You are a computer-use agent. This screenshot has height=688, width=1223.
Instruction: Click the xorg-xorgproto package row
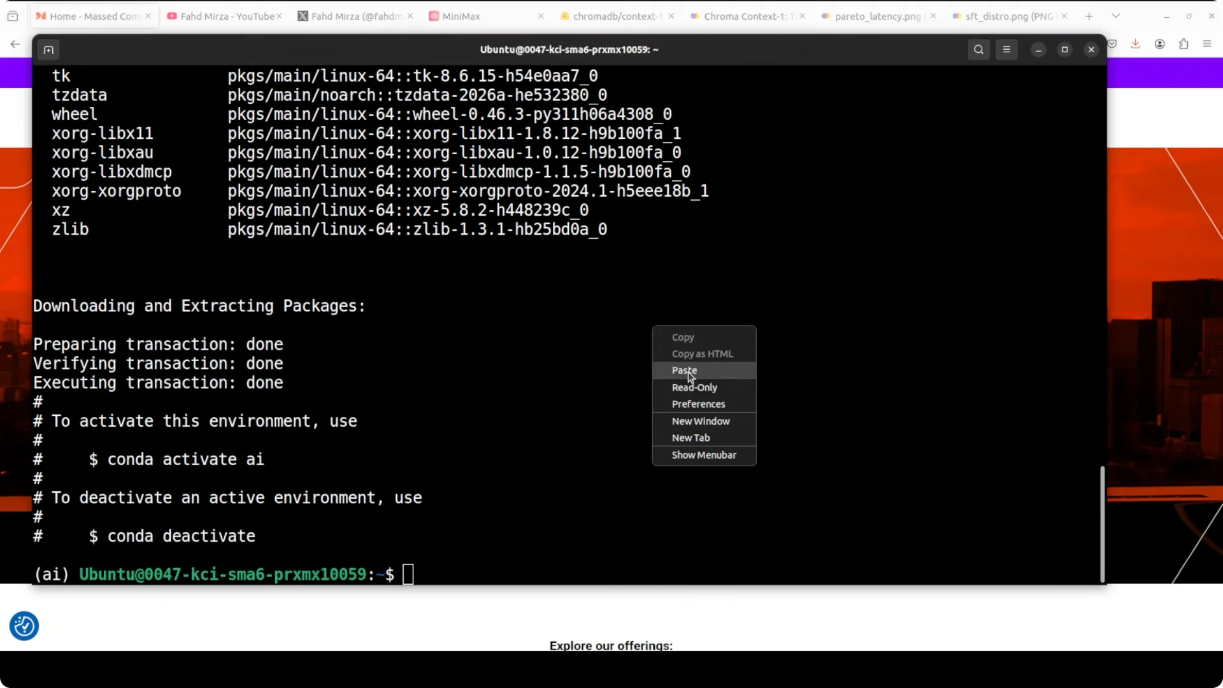(x=380, y=191)
